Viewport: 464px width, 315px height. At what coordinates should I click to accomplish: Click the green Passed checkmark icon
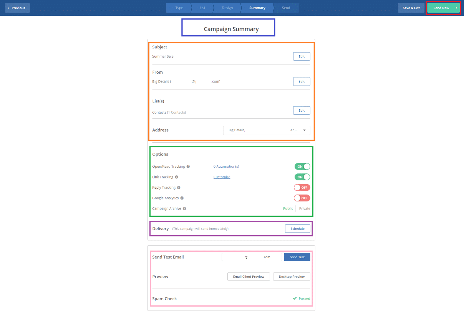tap(295, 298)
